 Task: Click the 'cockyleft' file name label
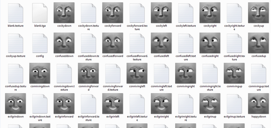point(161,26)
